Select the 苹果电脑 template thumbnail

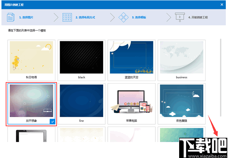click(x=131, y=101)
